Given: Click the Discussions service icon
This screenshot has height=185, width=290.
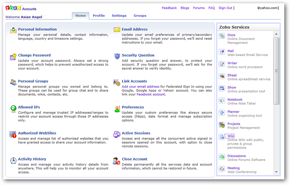Looking at the screenshot, I should point(222,157).
